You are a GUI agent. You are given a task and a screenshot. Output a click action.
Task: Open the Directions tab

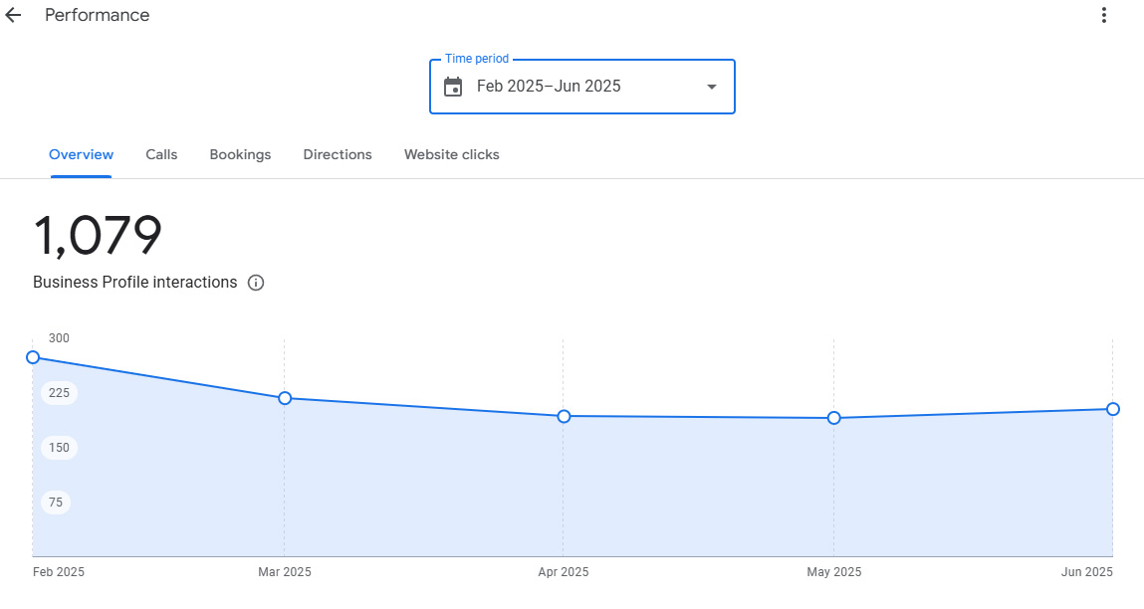(338, 155)
